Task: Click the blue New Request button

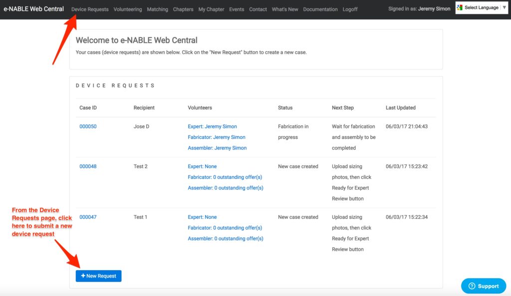Action: tap(98, 276)
